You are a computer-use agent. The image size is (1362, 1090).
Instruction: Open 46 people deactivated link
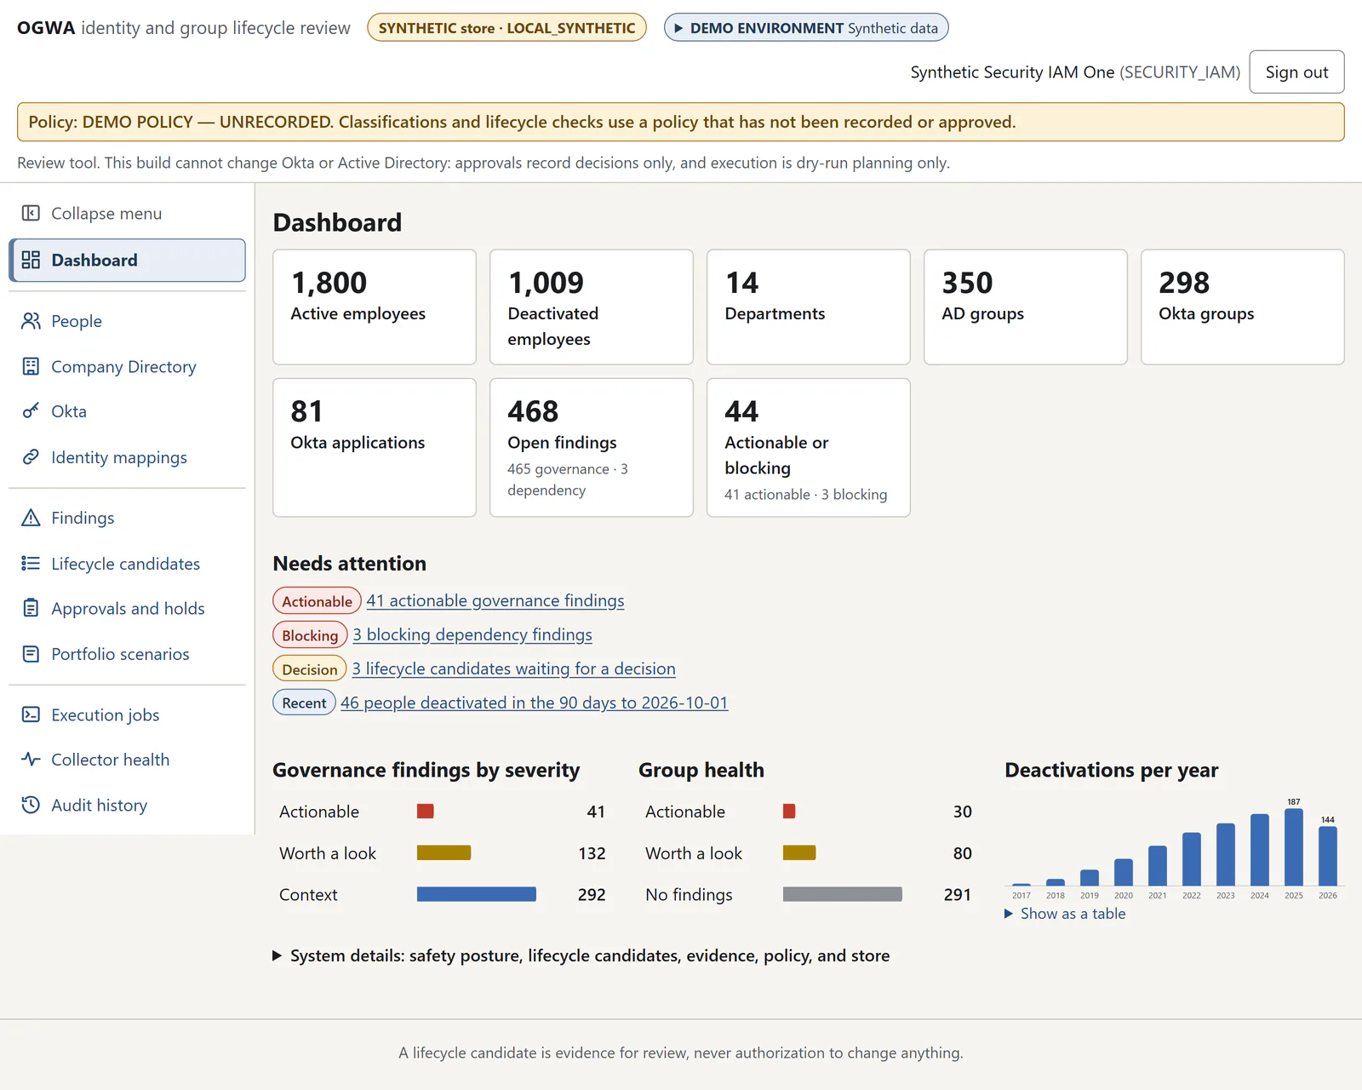(x=534, y=703)
